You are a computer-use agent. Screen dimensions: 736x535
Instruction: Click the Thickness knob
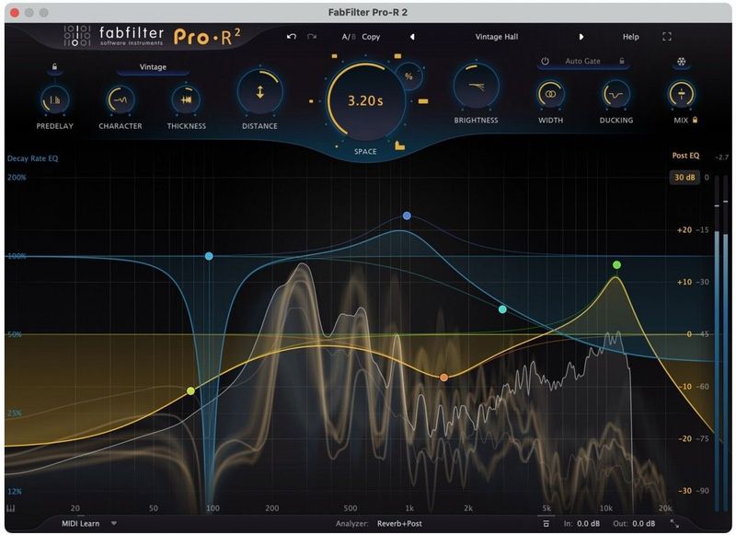pyautogui.click(x=187, y=99)
